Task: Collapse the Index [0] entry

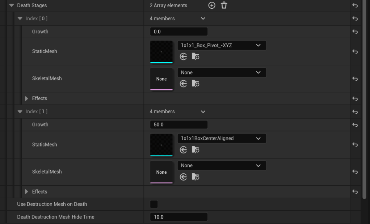Action: coord(20,18)
